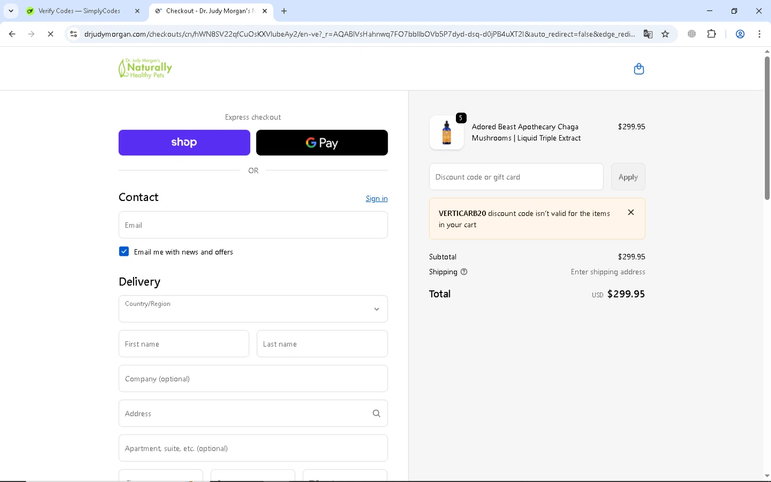Switch to the Verify Codes SimplyCodes tab
This screenshot has height=482, width=771.
79,11
